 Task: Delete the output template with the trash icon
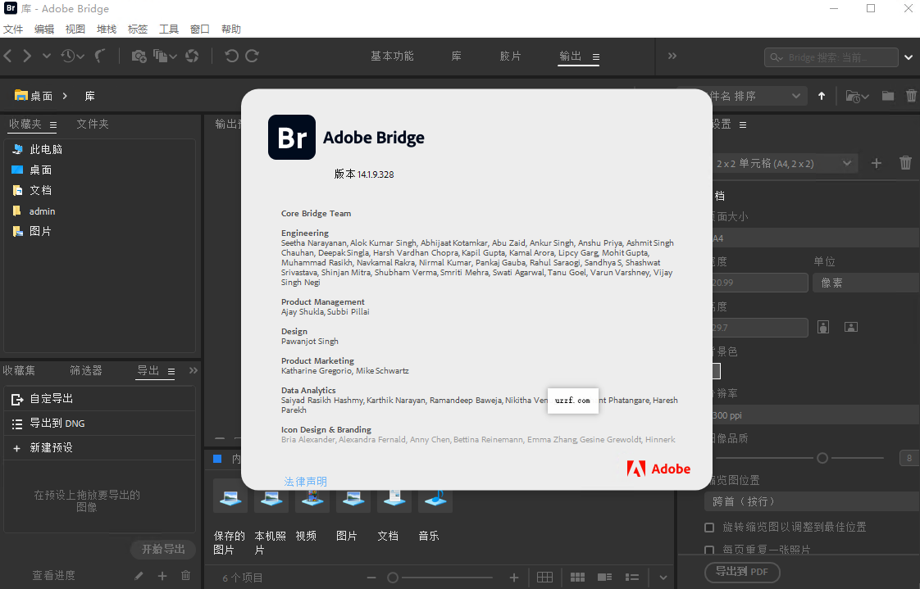coord(905,163)
